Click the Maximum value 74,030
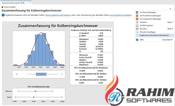 100,65
